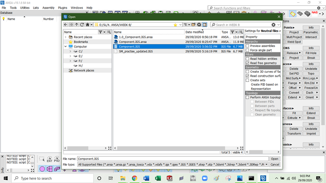Go up one folder level in Open dialog
Viewport: 326px width, 183px height.
[77, 25]
